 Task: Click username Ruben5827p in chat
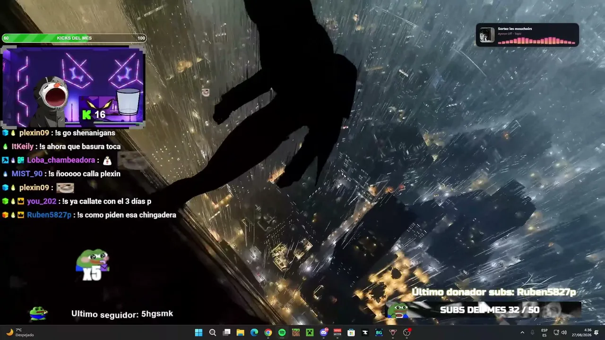point(49,215)
